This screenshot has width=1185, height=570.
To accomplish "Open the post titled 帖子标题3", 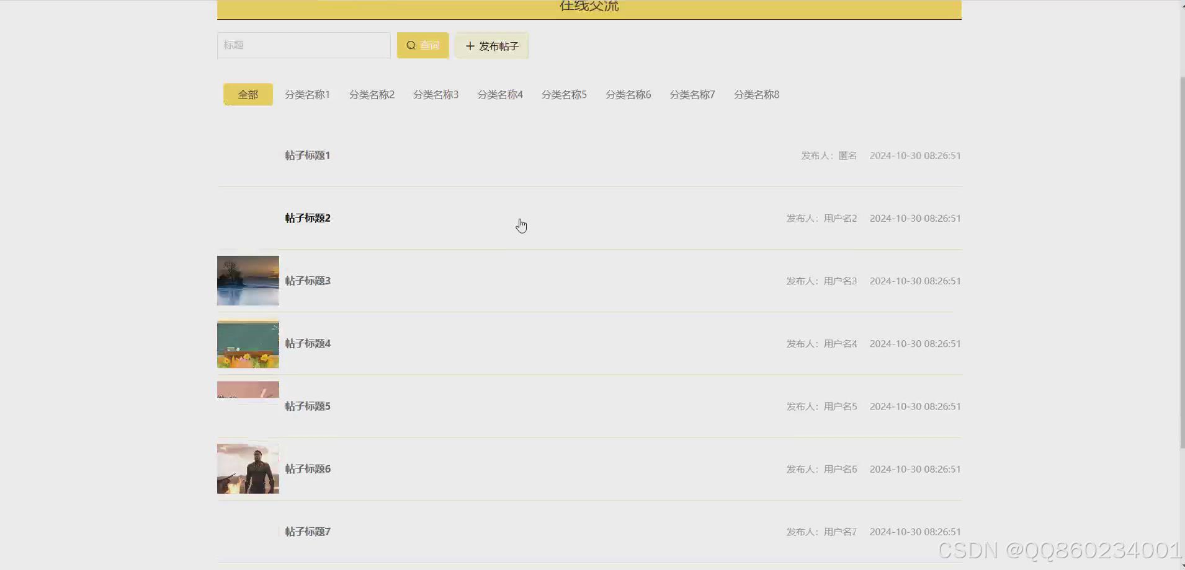I will pyautogui.click(x=308, y=281).
